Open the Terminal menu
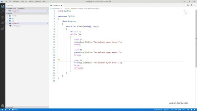Screen dimensions: 197x111 [38, 2]
